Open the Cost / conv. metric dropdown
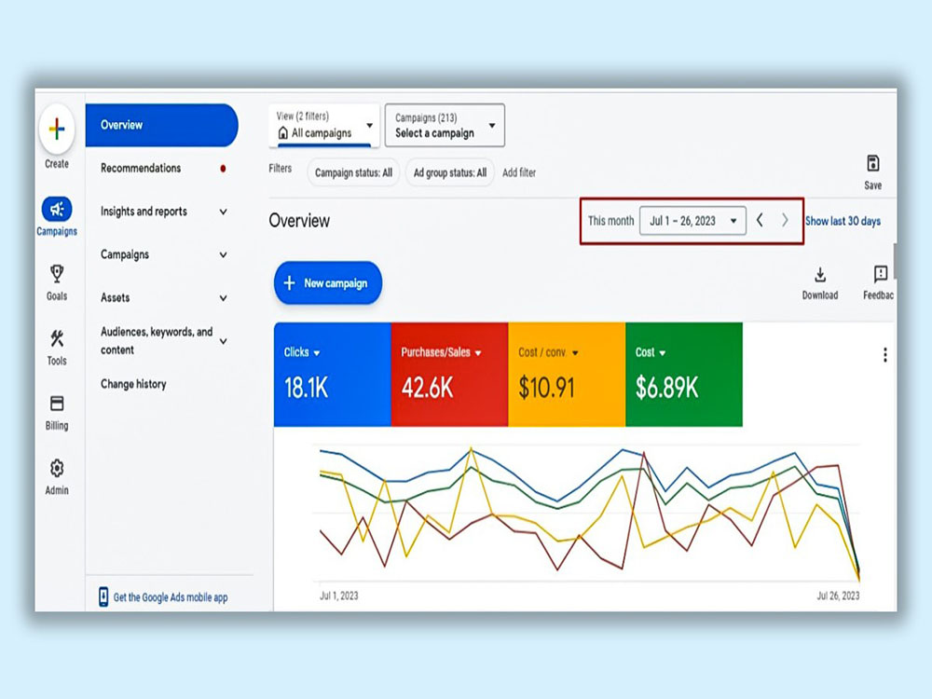The image size is (932, 699). pyautogui.click(x=547, y=352)
